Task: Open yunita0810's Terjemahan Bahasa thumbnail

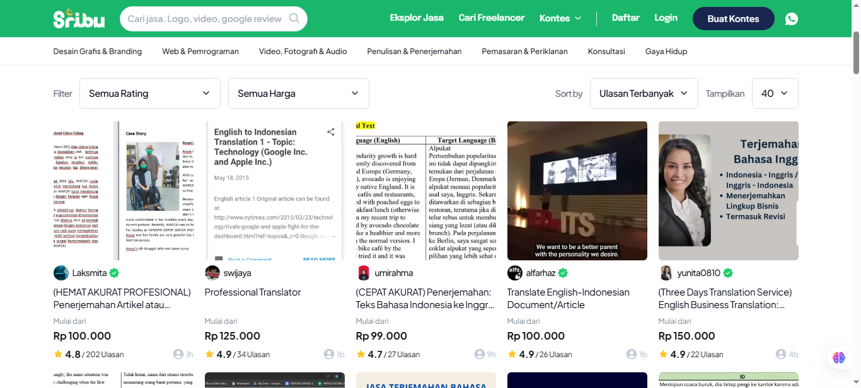Action: [729, 191]
